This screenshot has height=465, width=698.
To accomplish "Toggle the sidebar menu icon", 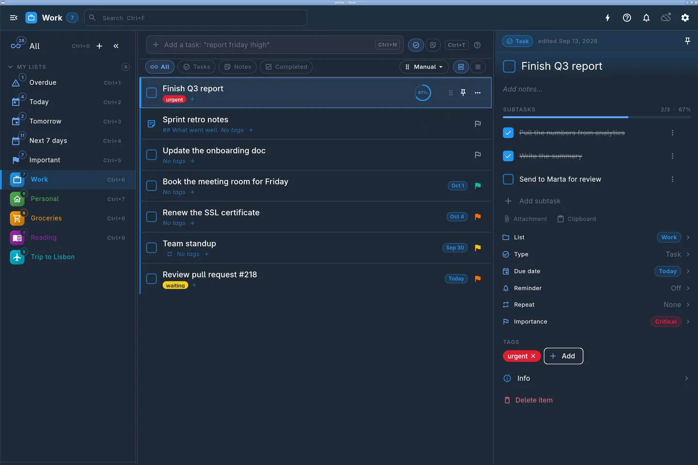I will tap(14, 18).
